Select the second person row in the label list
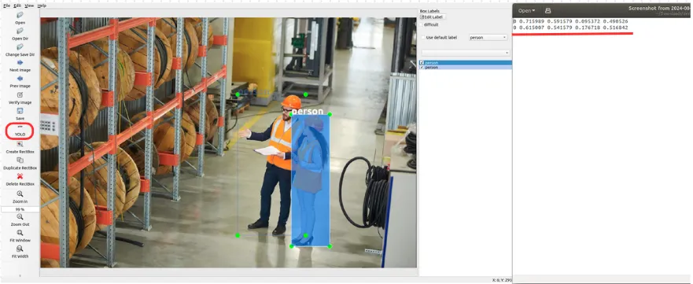Screen dimensions: 693x284 click(x=466, y=67)
